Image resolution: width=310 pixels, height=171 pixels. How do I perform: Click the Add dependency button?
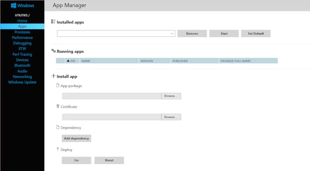point(77,138)
